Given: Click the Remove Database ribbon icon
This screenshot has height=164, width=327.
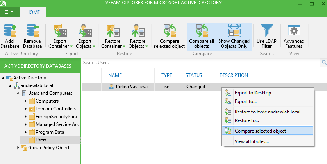Looking at the screenshot, I should [32, 30].
